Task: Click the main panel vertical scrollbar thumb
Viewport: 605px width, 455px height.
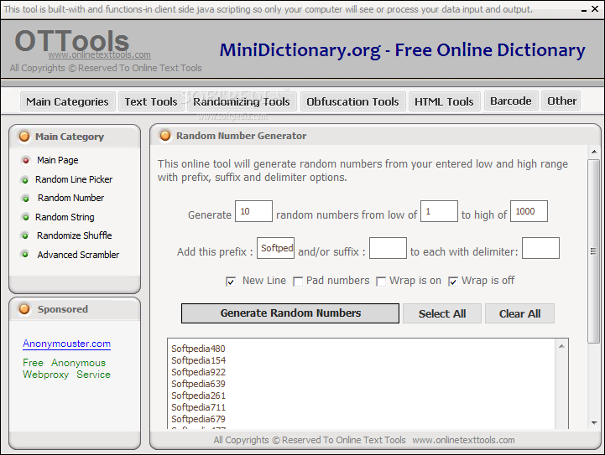Action: pos(593,251)
